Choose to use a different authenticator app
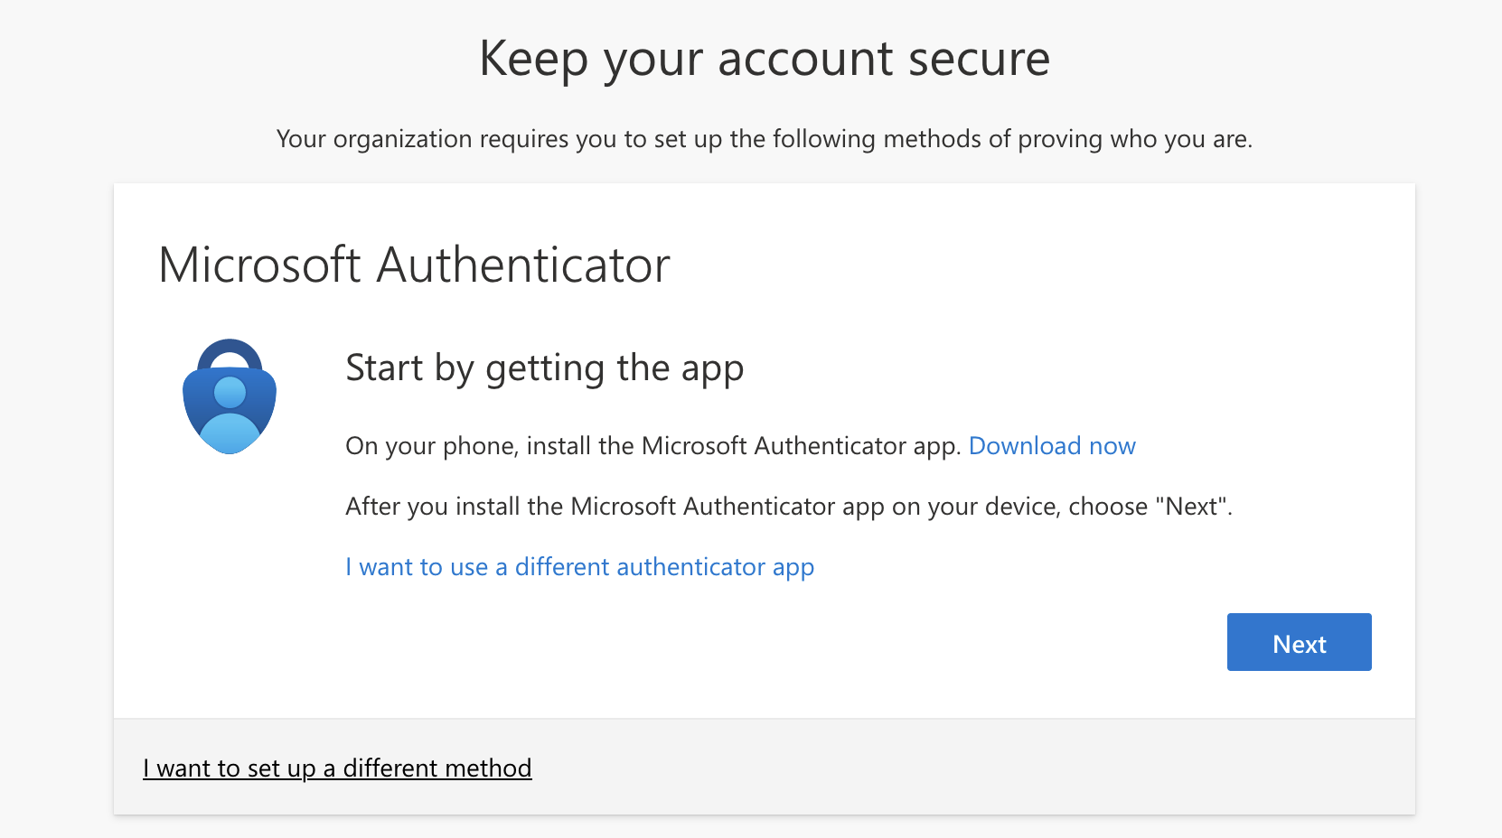Screen dimensions: 1502x838 [579, 567]
